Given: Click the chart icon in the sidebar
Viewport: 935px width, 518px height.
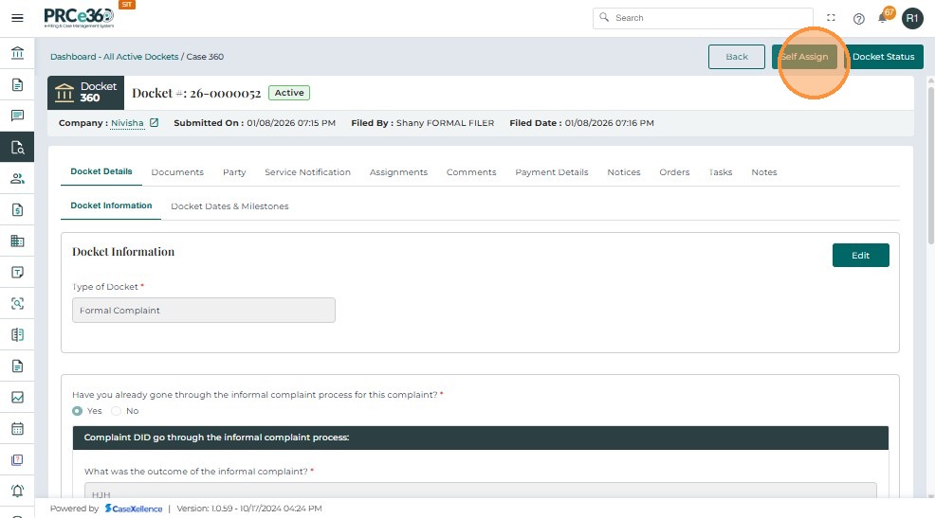Looking at the screenshot, I should pyautogui.click(x=17, y=397).
